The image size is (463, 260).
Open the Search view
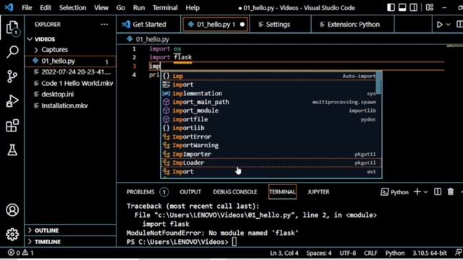(x=12, y=51)
